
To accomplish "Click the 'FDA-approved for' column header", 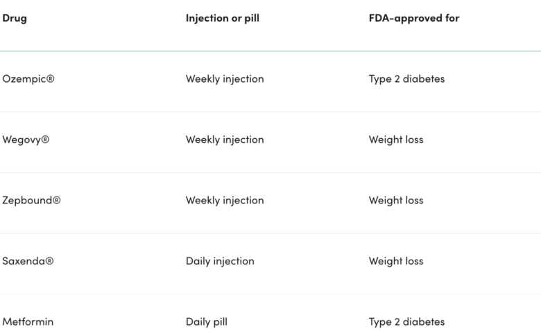I will tap(414, 18).
